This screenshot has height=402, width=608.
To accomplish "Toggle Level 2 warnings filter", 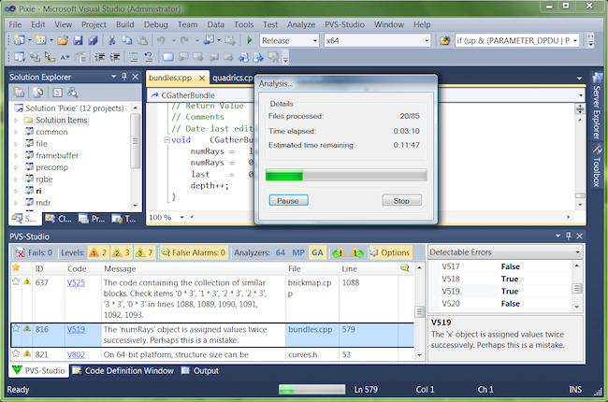I will [122, 252].
